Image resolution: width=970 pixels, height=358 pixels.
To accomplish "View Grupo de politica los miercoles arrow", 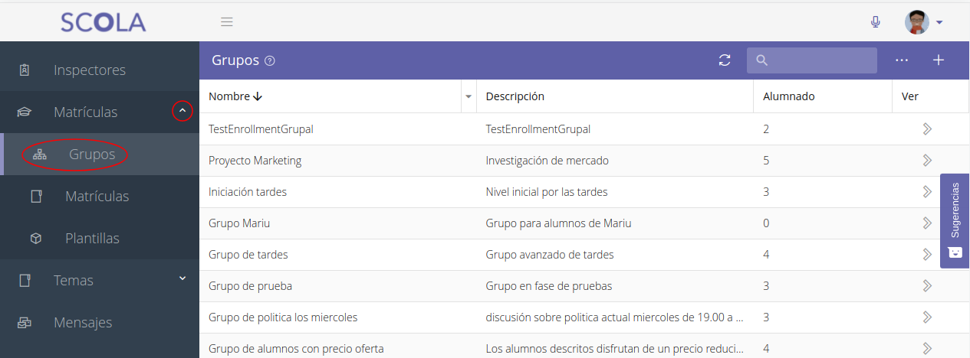I will coord(927,317).
